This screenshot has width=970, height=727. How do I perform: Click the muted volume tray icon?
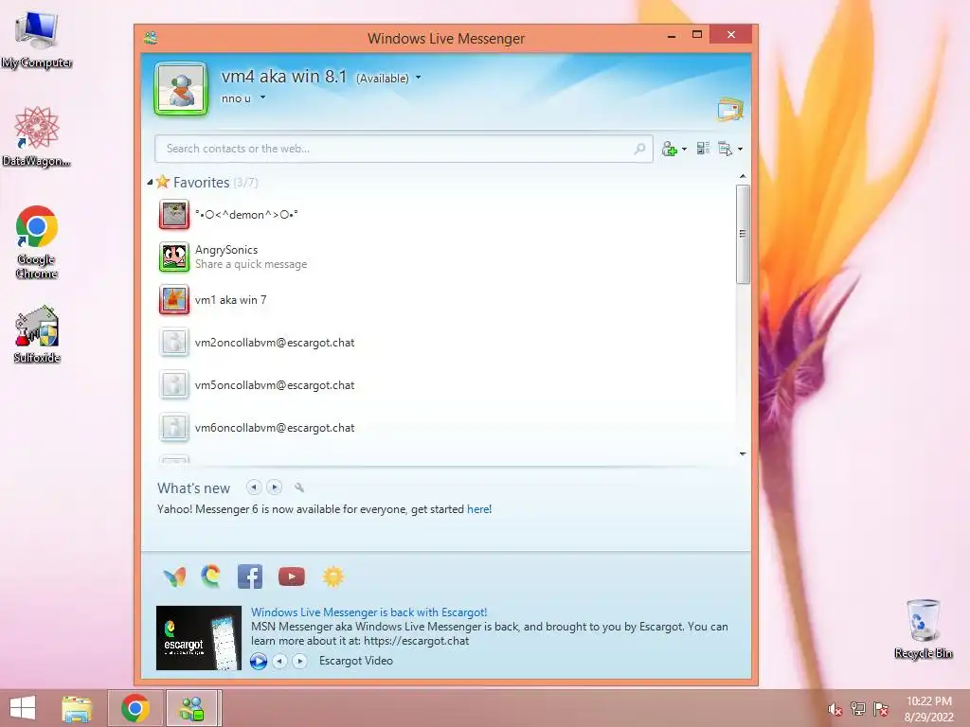(x=835, y=709)
